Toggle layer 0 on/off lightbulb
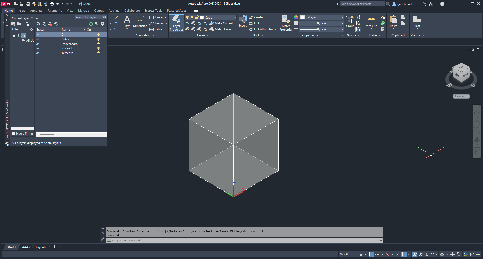 click(98, 35)
